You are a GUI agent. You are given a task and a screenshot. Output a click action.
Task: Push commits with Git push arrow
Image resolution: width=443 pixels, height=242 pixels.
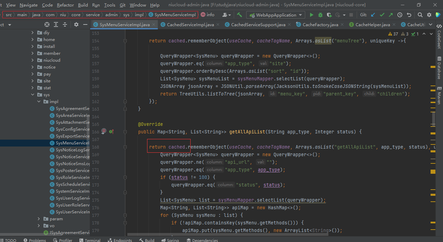[391, 15]
